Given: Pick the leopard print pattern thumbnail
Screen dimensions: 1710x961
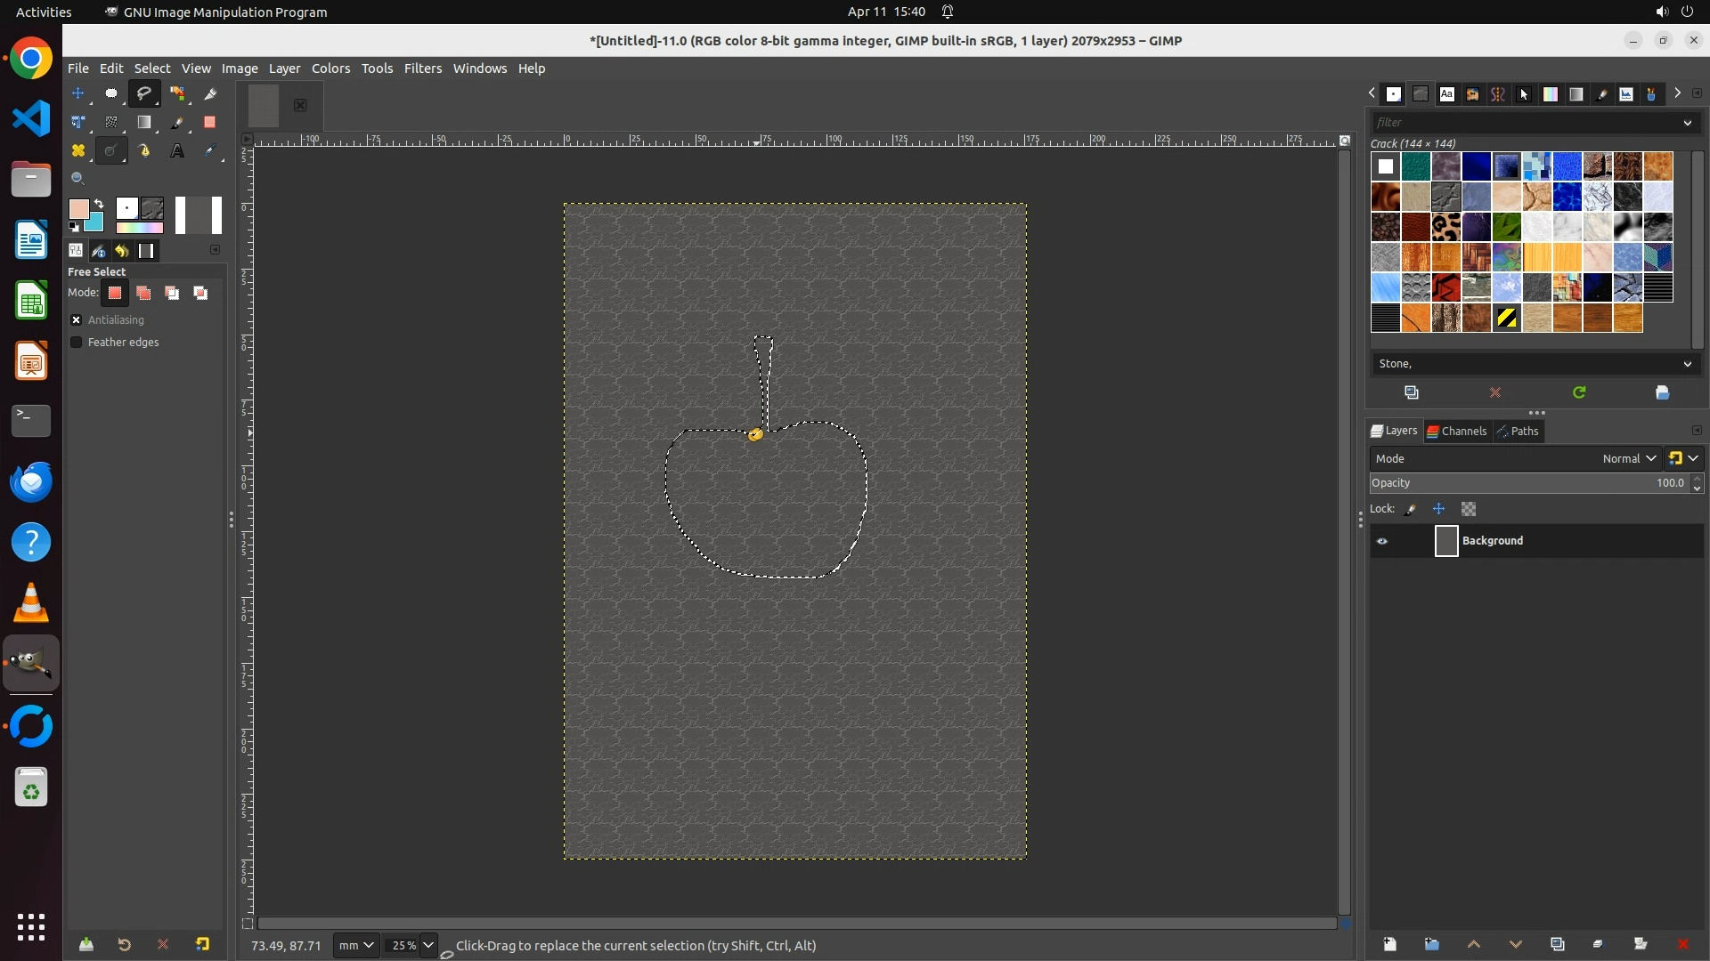Looking at the screenshot, I should pyautogui.click(x=1445, y=227).
